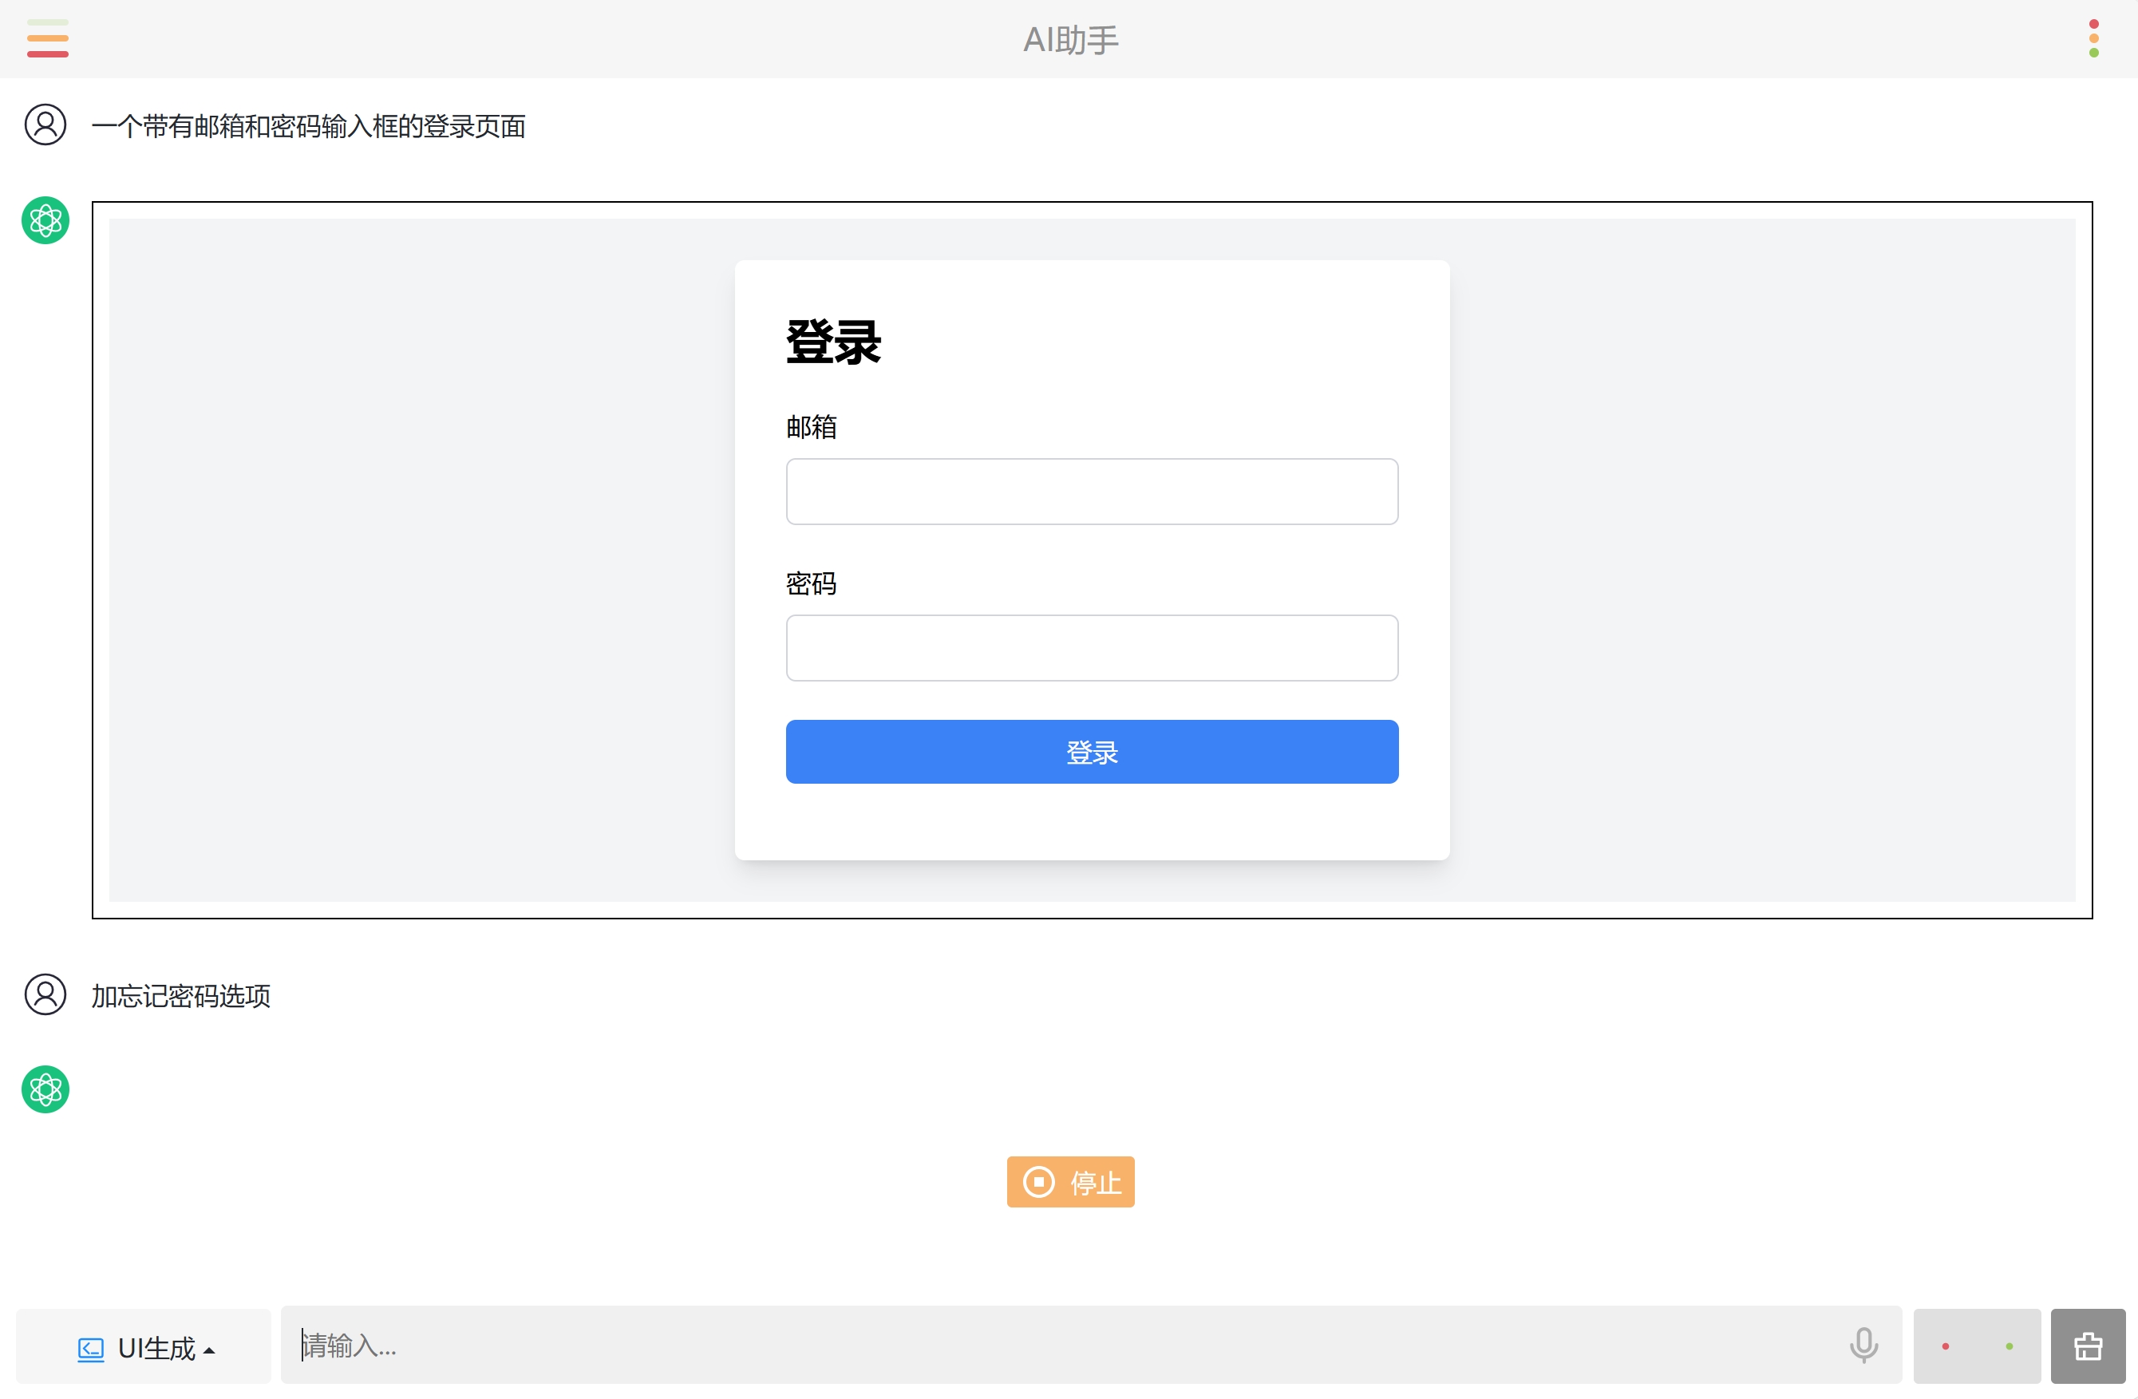
Task: Click the lower AI assistant avatar icon
Action: tap(45, 1089)
